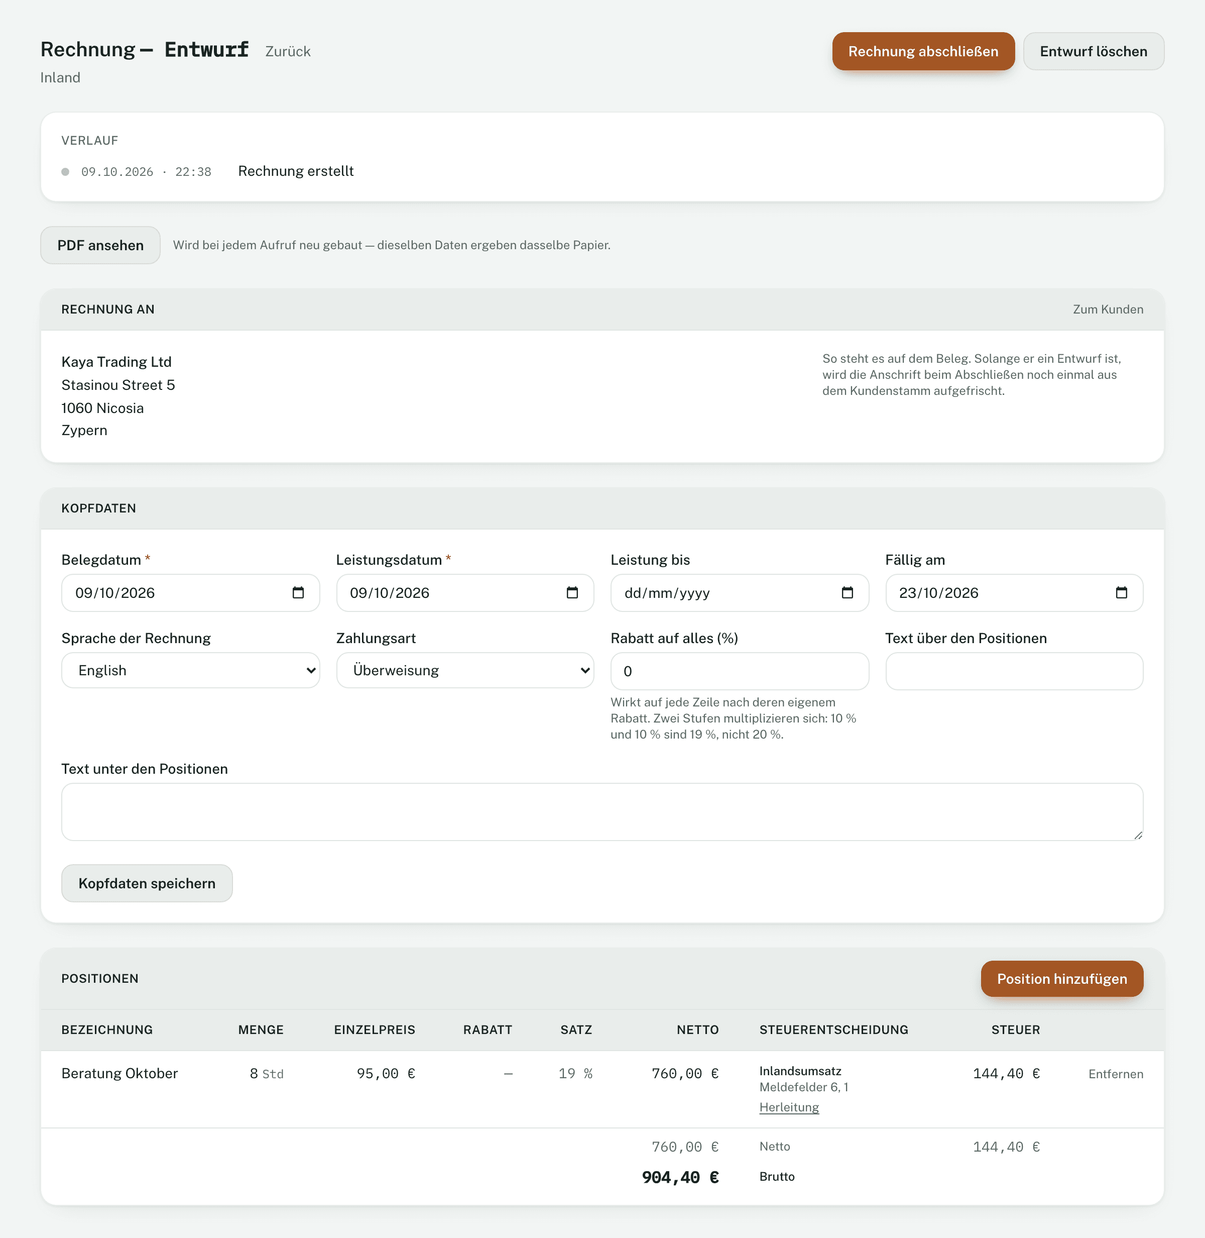
Task: Click the Leistung bis dd/mm/yyyy field
Action: pyautogui.click(x=739, y=593)
